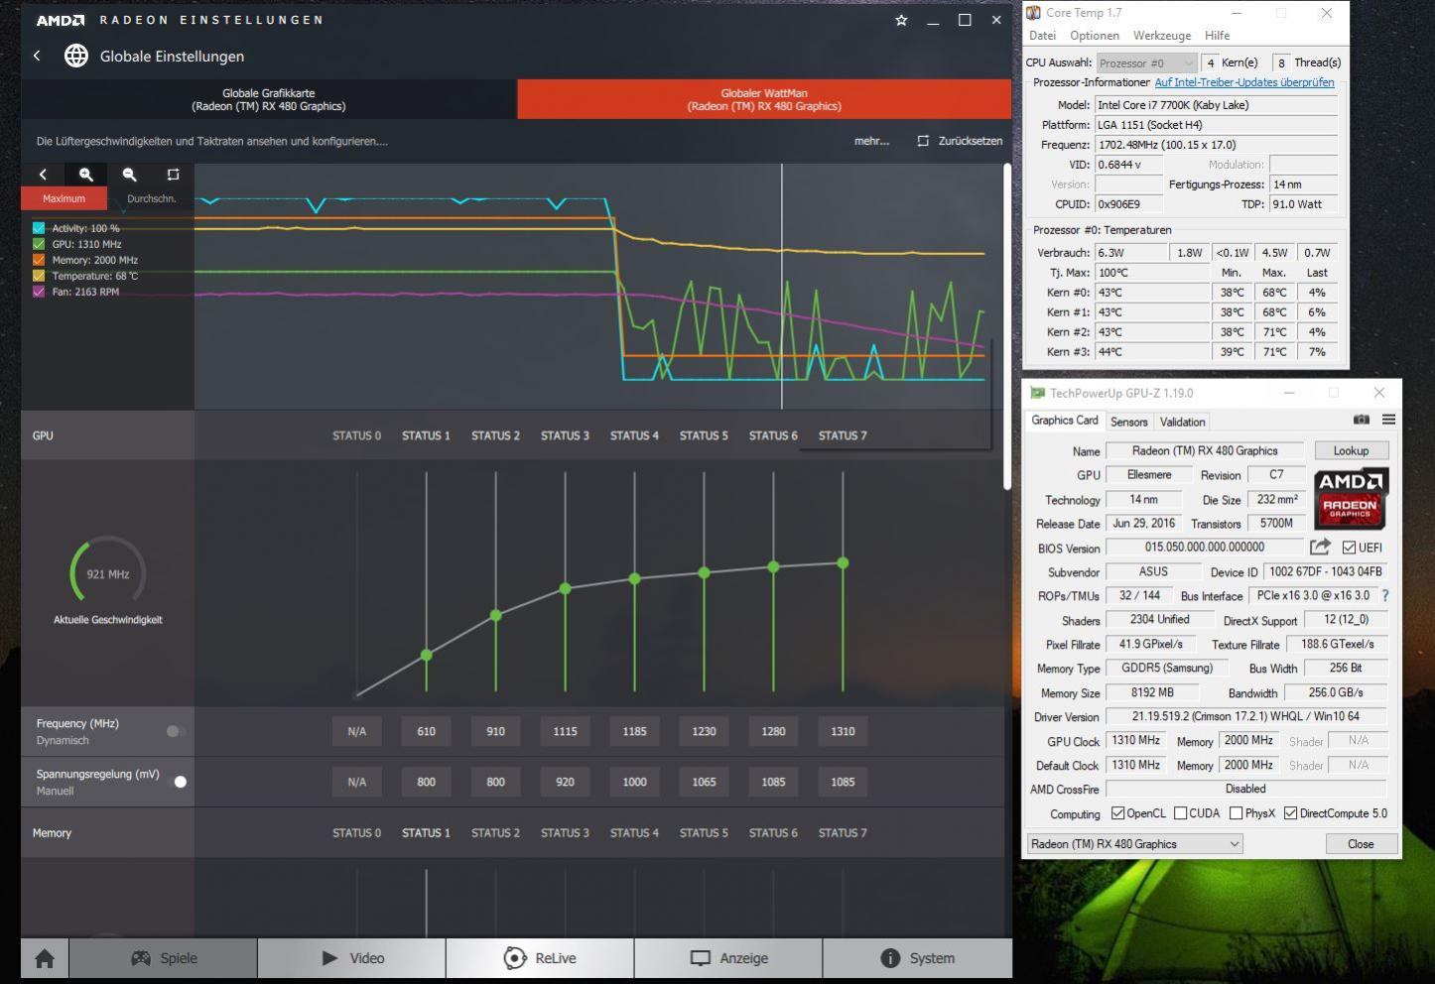Toggle the OpenCL checkbox in GPU-Z
Image resolution: width=1435 pixels, height=984 pixels.
(x=1118, y=813)
